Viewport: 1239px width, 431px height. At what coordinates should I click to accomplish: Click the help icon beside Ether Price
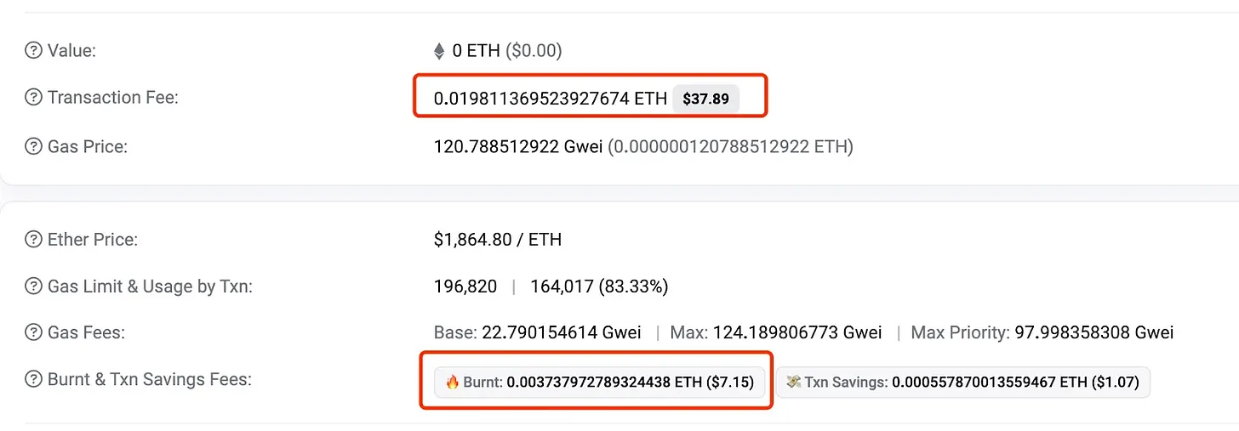[x=34, y=240]
